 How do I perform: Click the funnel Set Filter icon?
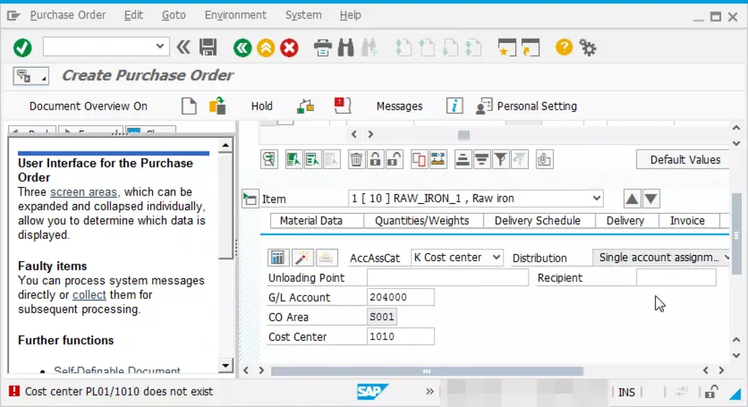500,160
